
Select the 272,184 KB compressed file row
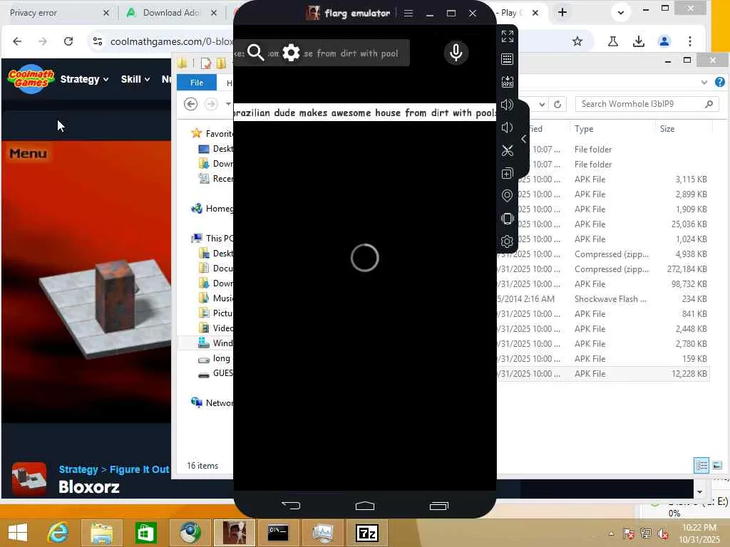tap(603, 269)
